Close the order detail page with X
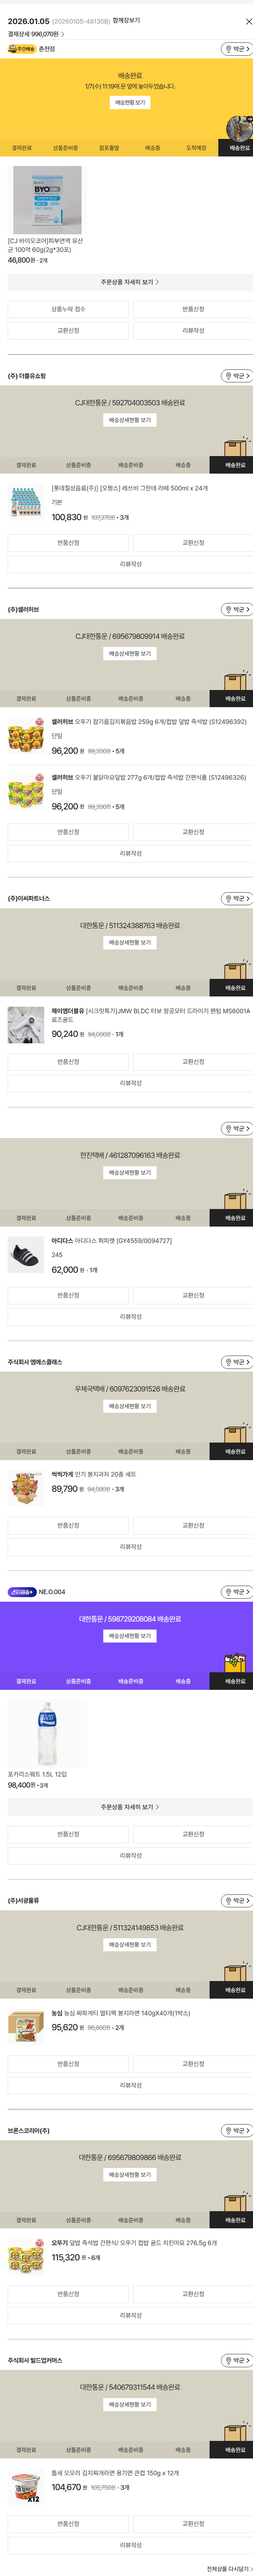Screen dimensions: 253x2576 (x=248, y=21)
